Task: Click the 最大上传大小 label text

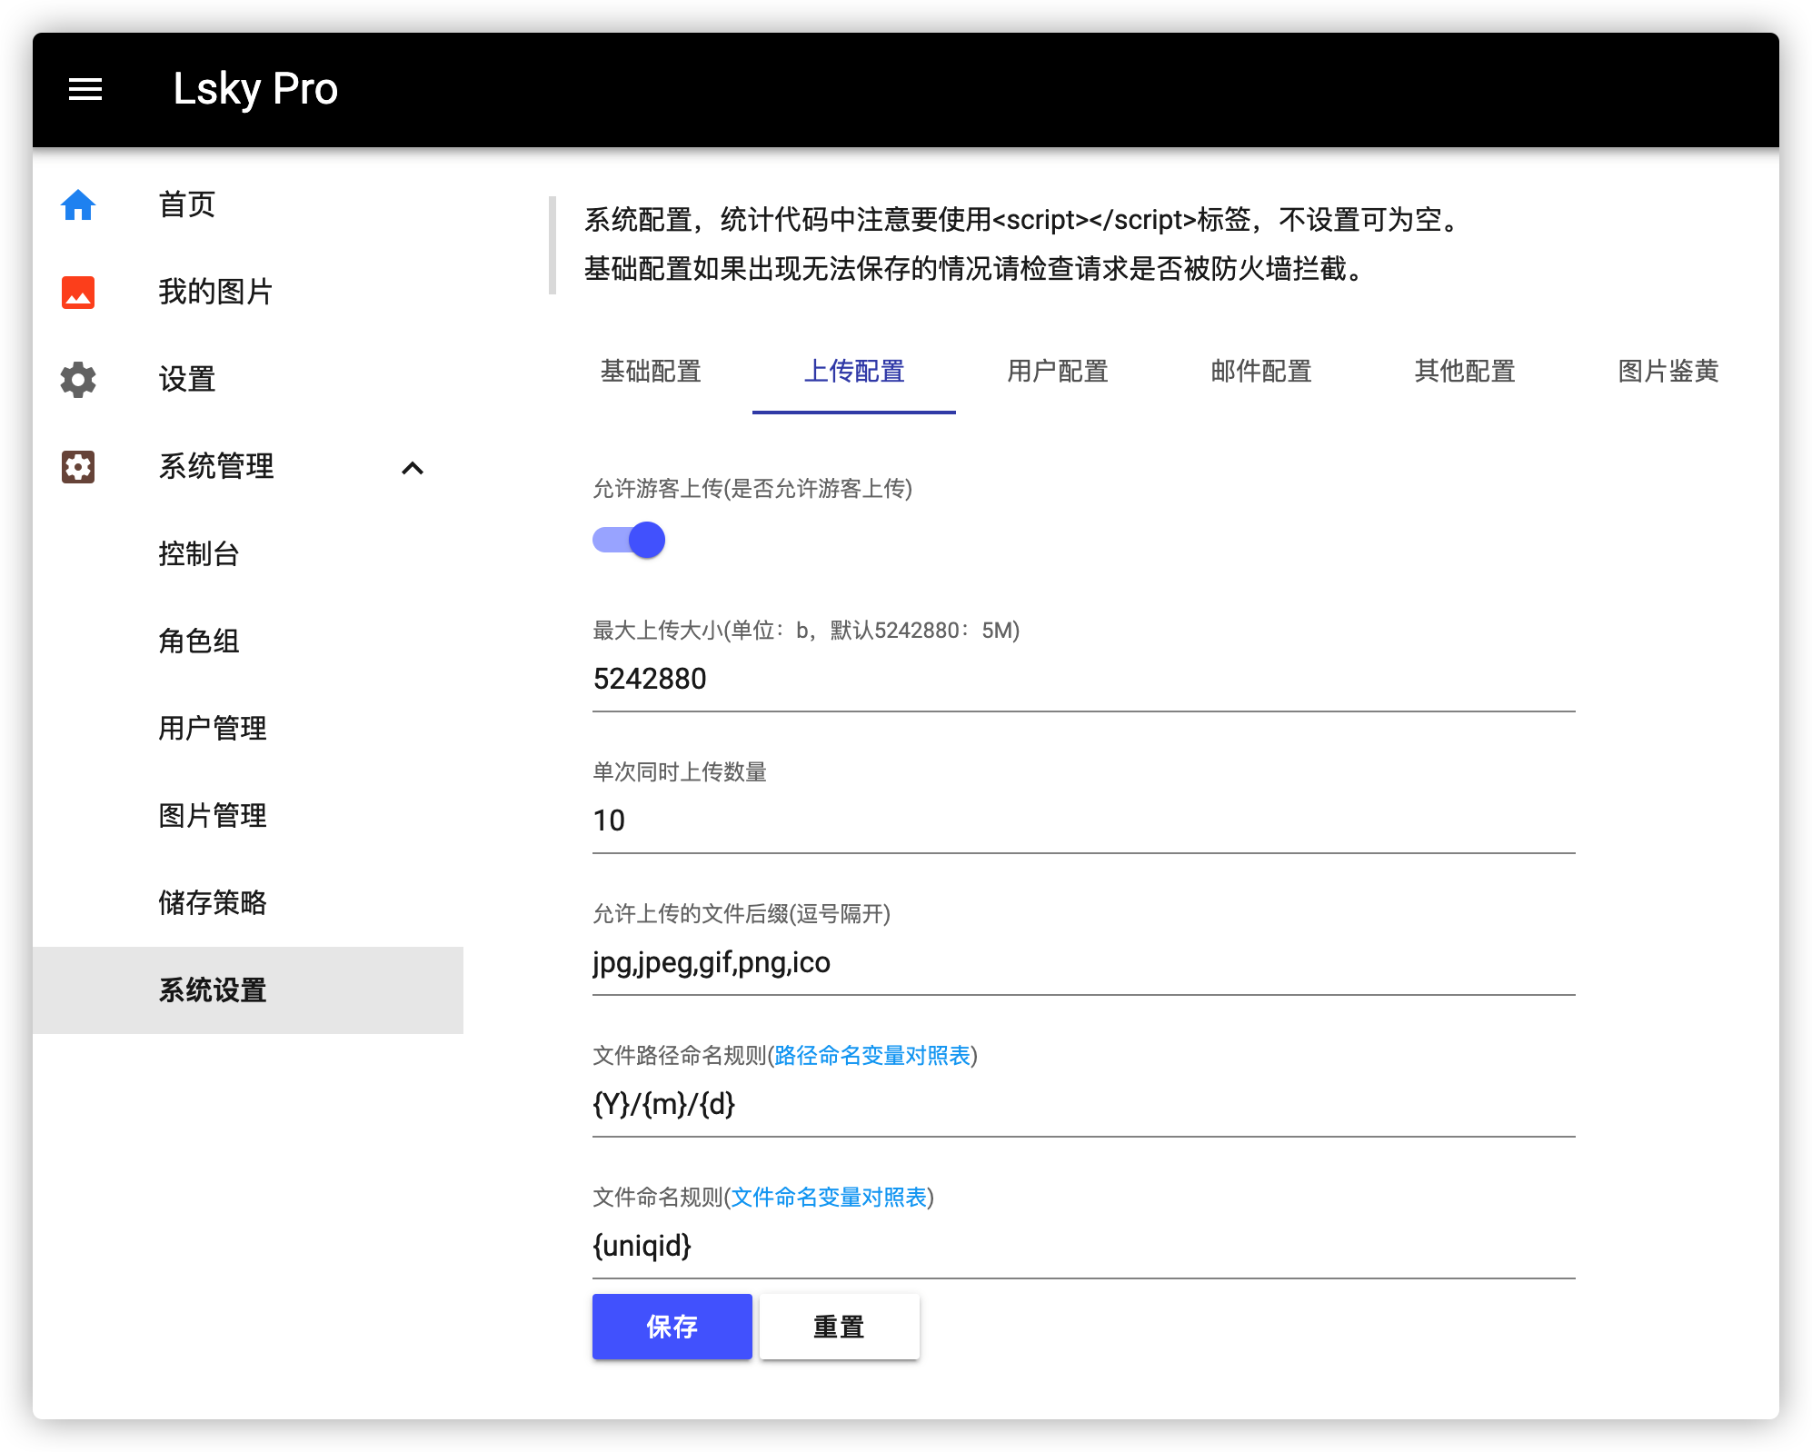Action: coord(806,631)
